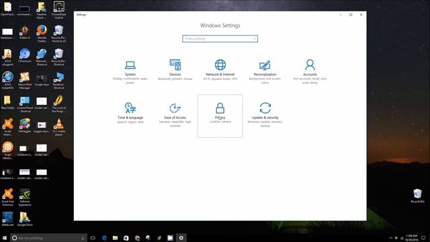Screen dimensions: 430x242
Task: Select the New folder desktop icon
Action: (7, 102)
